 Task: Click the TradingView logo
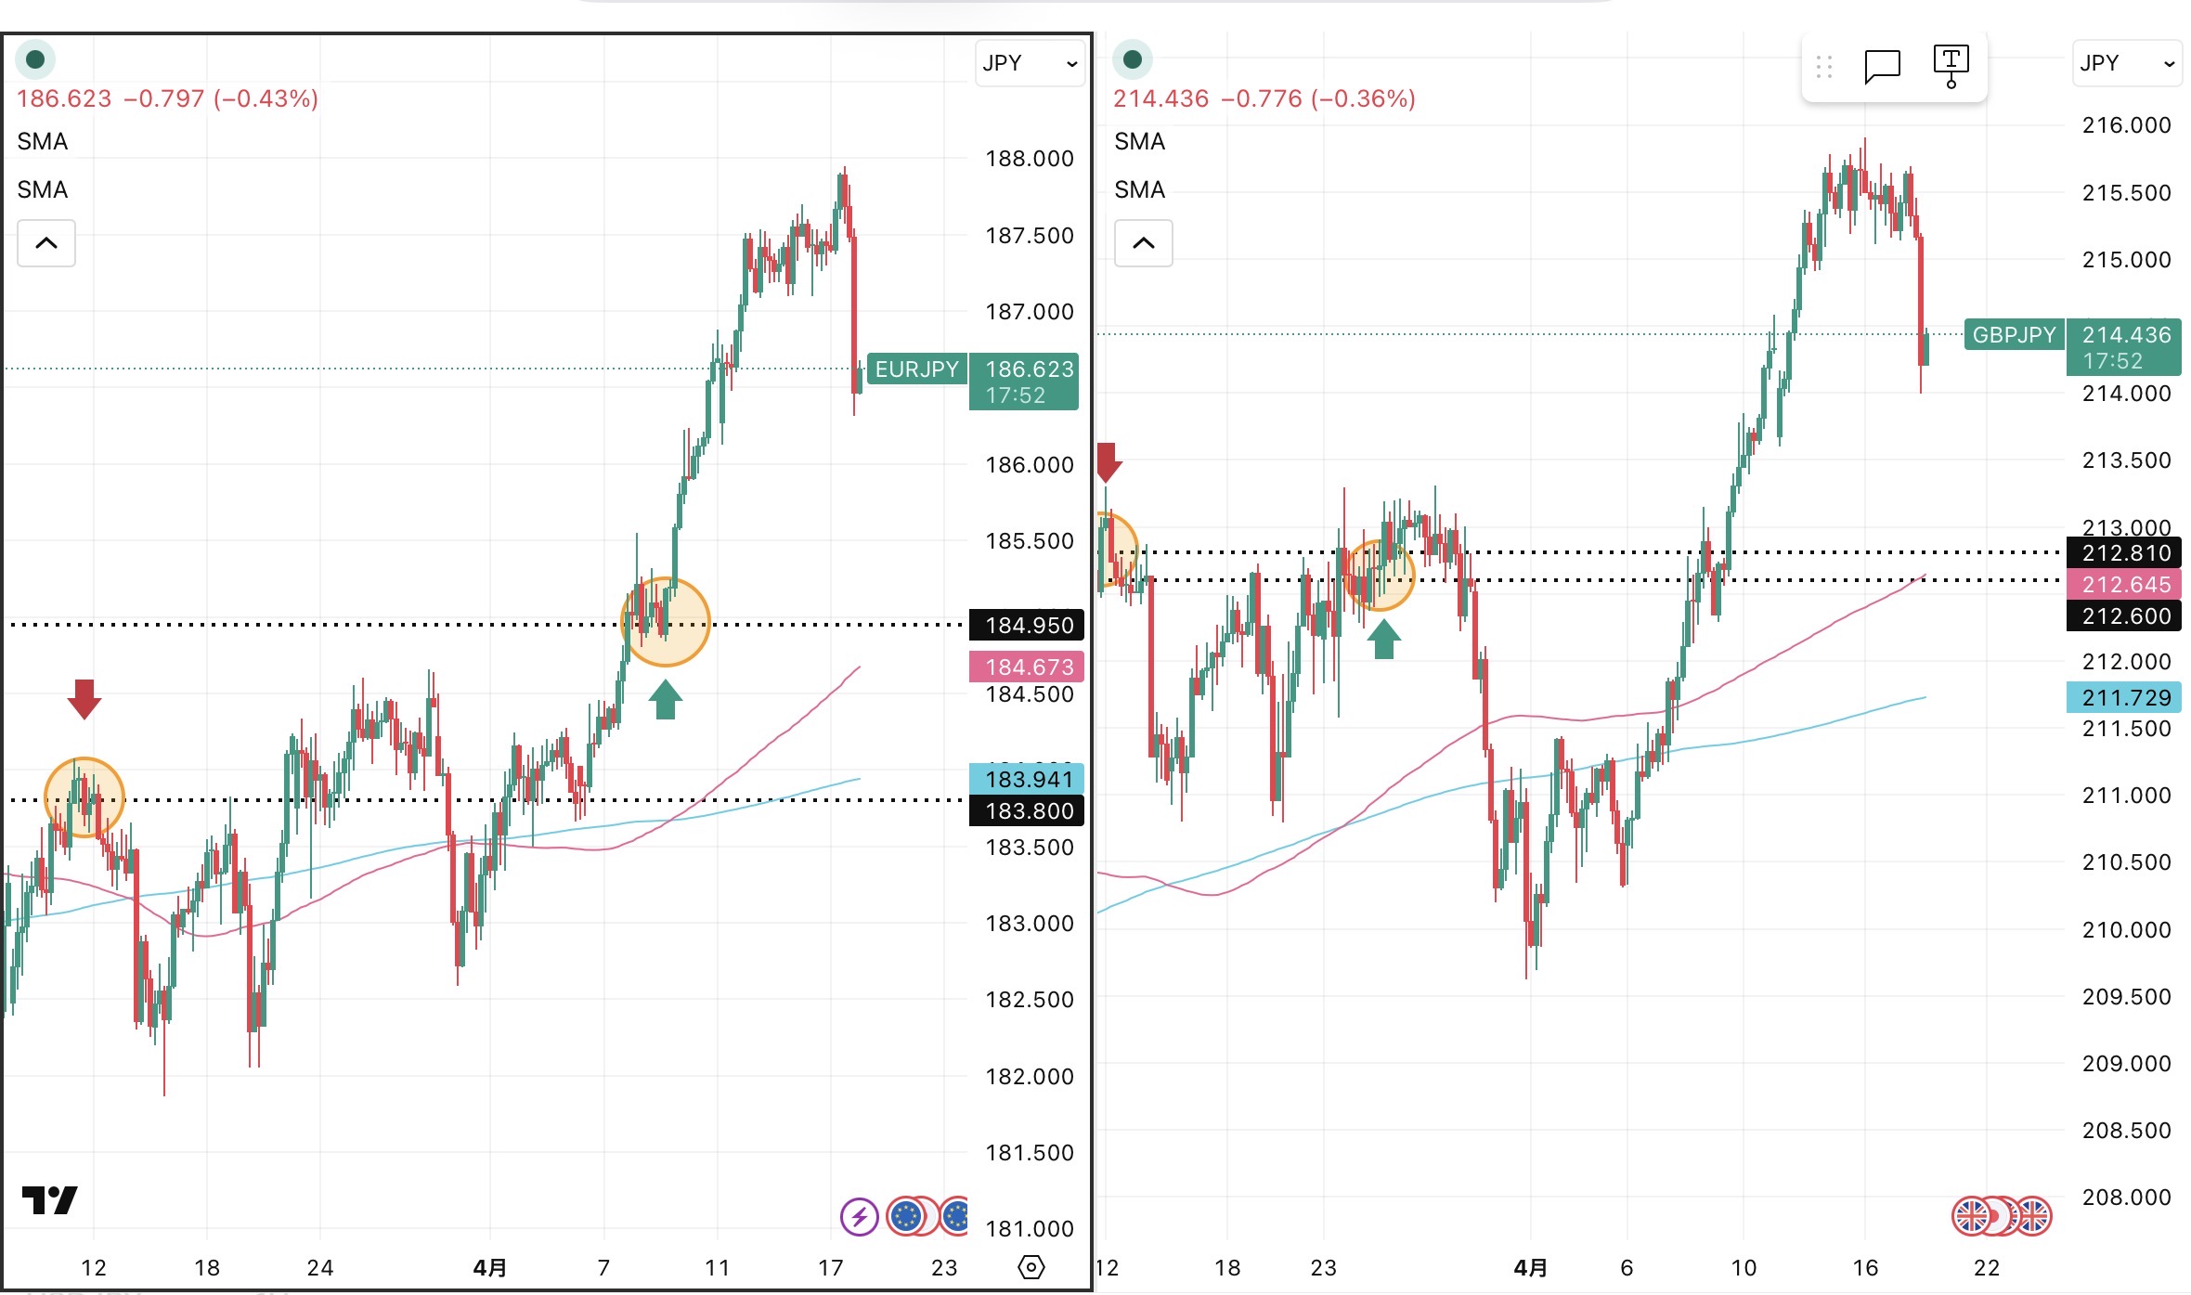[x=50, y=1200]
